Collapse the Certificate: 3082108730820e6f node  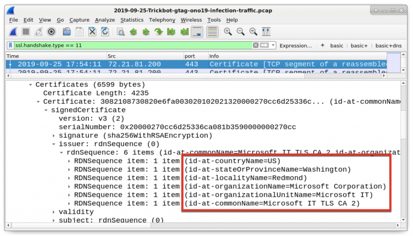[38, 101]
